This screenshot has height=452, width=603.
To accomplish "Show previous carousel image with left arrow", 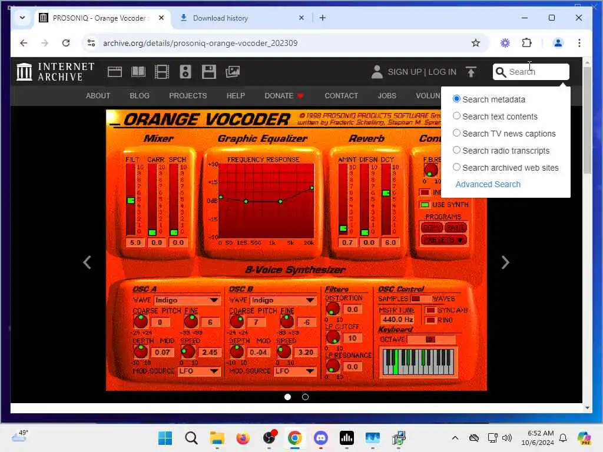I will (x=87, y=262).
